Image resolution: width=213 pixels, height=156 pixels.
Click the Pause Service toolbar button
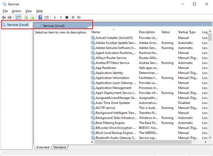pos(73,18)
